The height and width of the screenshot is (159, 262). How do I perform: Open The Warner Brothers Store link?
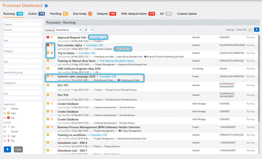pos(117,61)
